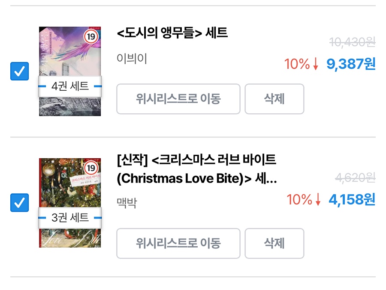Tap the 4권 세트 ribbon label

[x=70, y=86]
